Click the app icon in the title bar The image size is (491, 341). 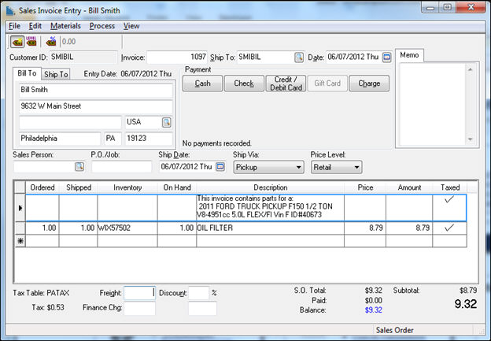(x=11, y=10)
